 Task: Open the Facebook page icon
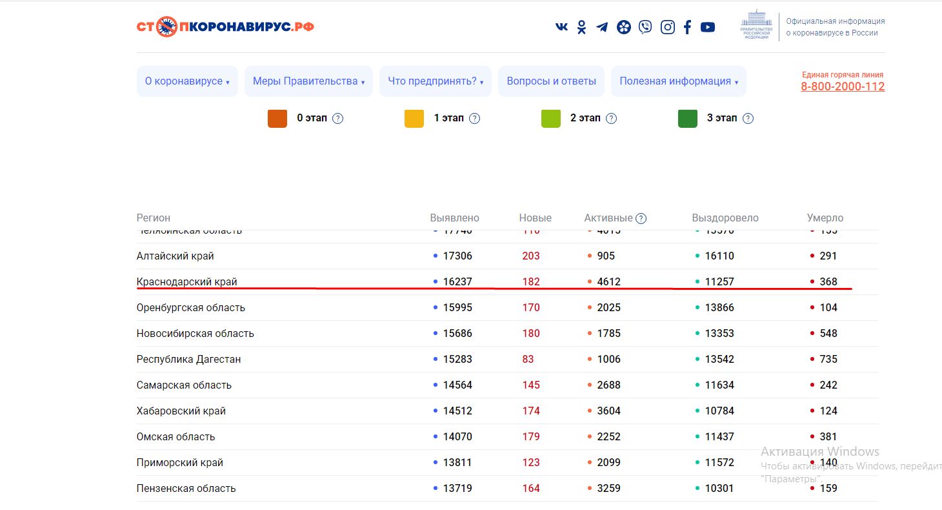688,27
